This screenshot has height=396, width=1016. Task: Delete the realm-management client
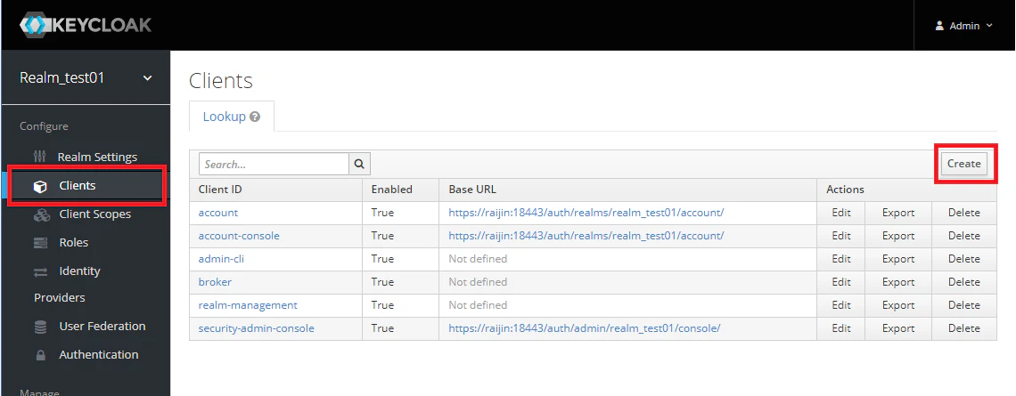[x=963, y=304]
